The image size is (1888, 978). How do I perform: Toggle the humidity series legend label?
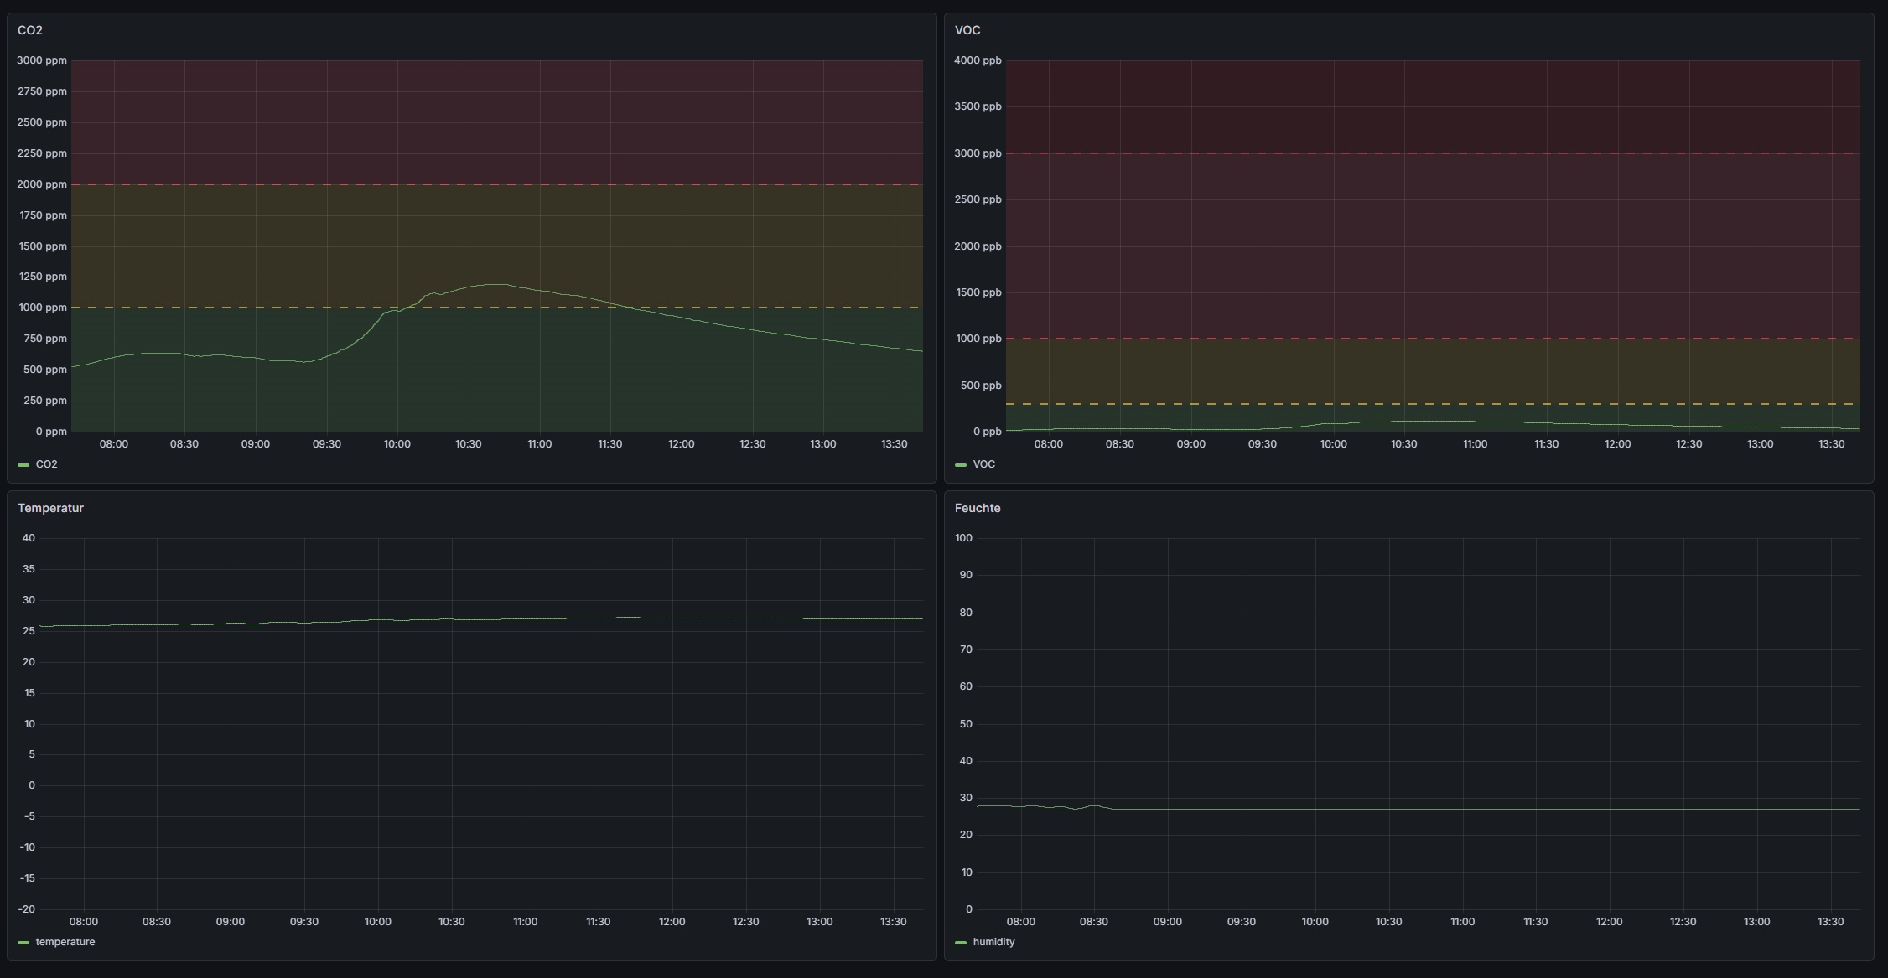tap(994, 942)
